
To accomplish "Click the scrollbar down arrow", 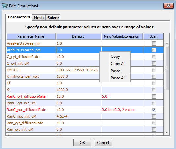I will [167, 133].
